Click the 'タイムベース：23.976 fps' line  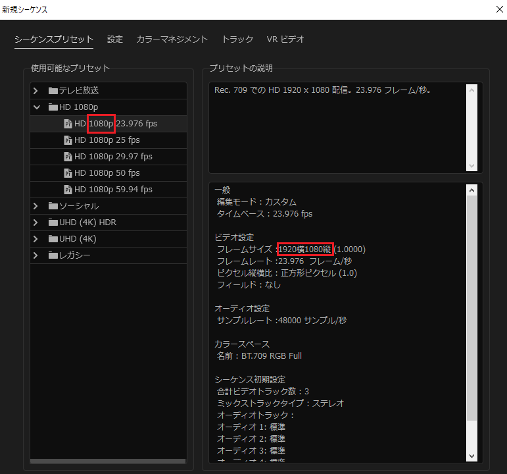[264, 214]
